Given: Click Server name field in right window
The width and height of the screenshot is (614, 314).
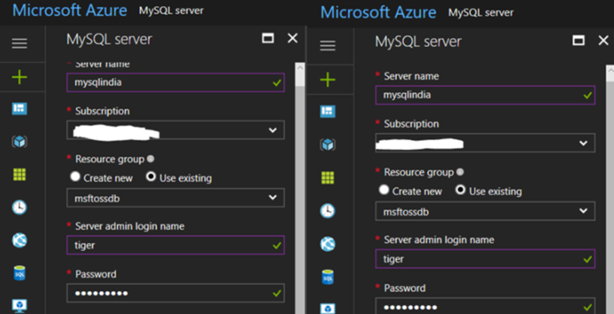Looking at the screenshot, I should point(485,95).
